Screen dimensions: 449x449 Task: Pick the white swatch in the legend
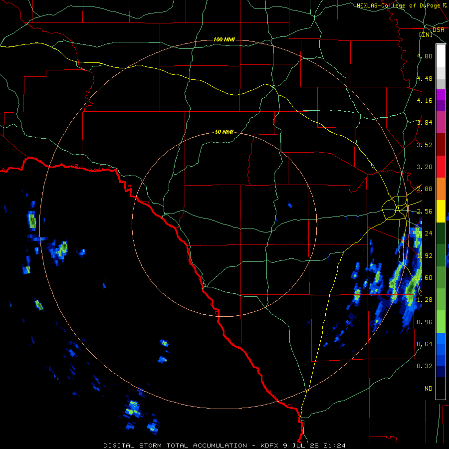pos(441,56)
